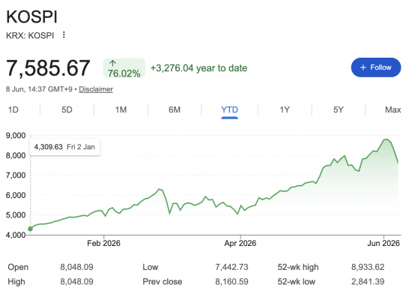Open the Disclaimer link
This screenshot has width=412, height=300.
tap(96, 89)
